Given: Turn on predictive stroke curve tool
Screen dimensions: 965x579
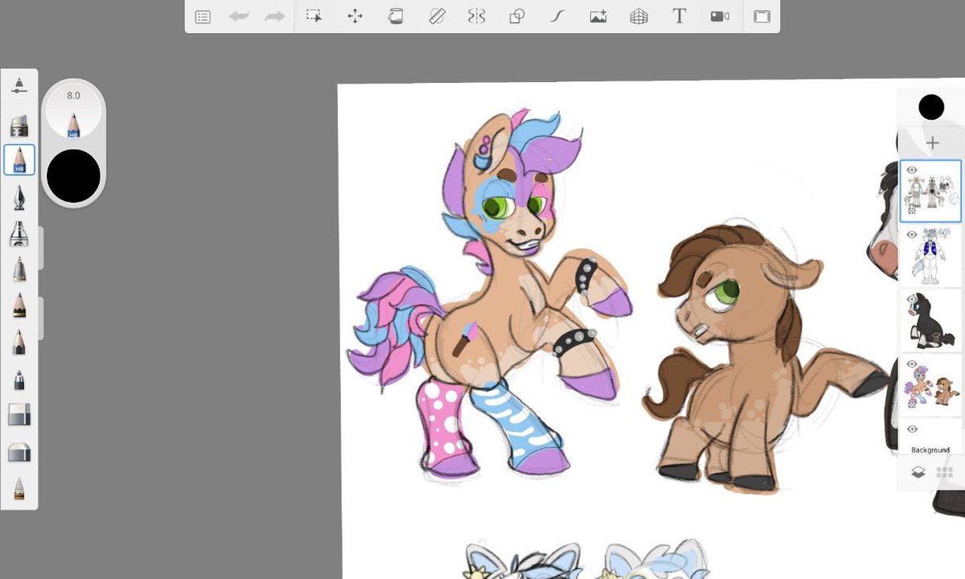Looking at the screenshot, I should point(557,16).
